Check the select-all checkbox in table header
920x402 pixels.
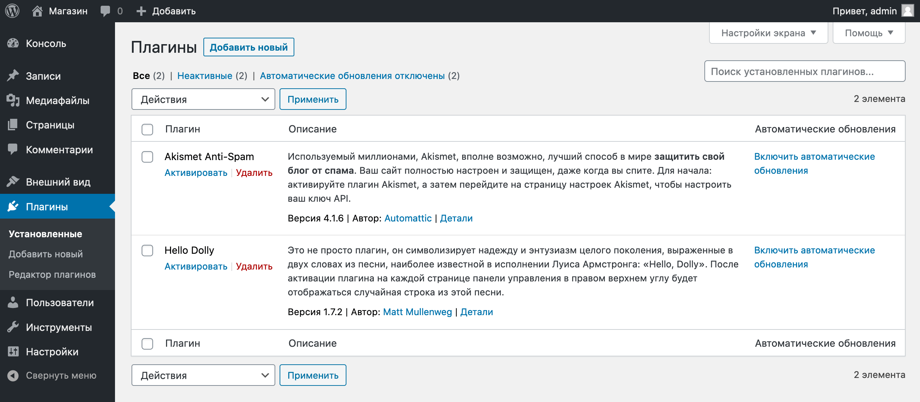(x=147, y=129)
